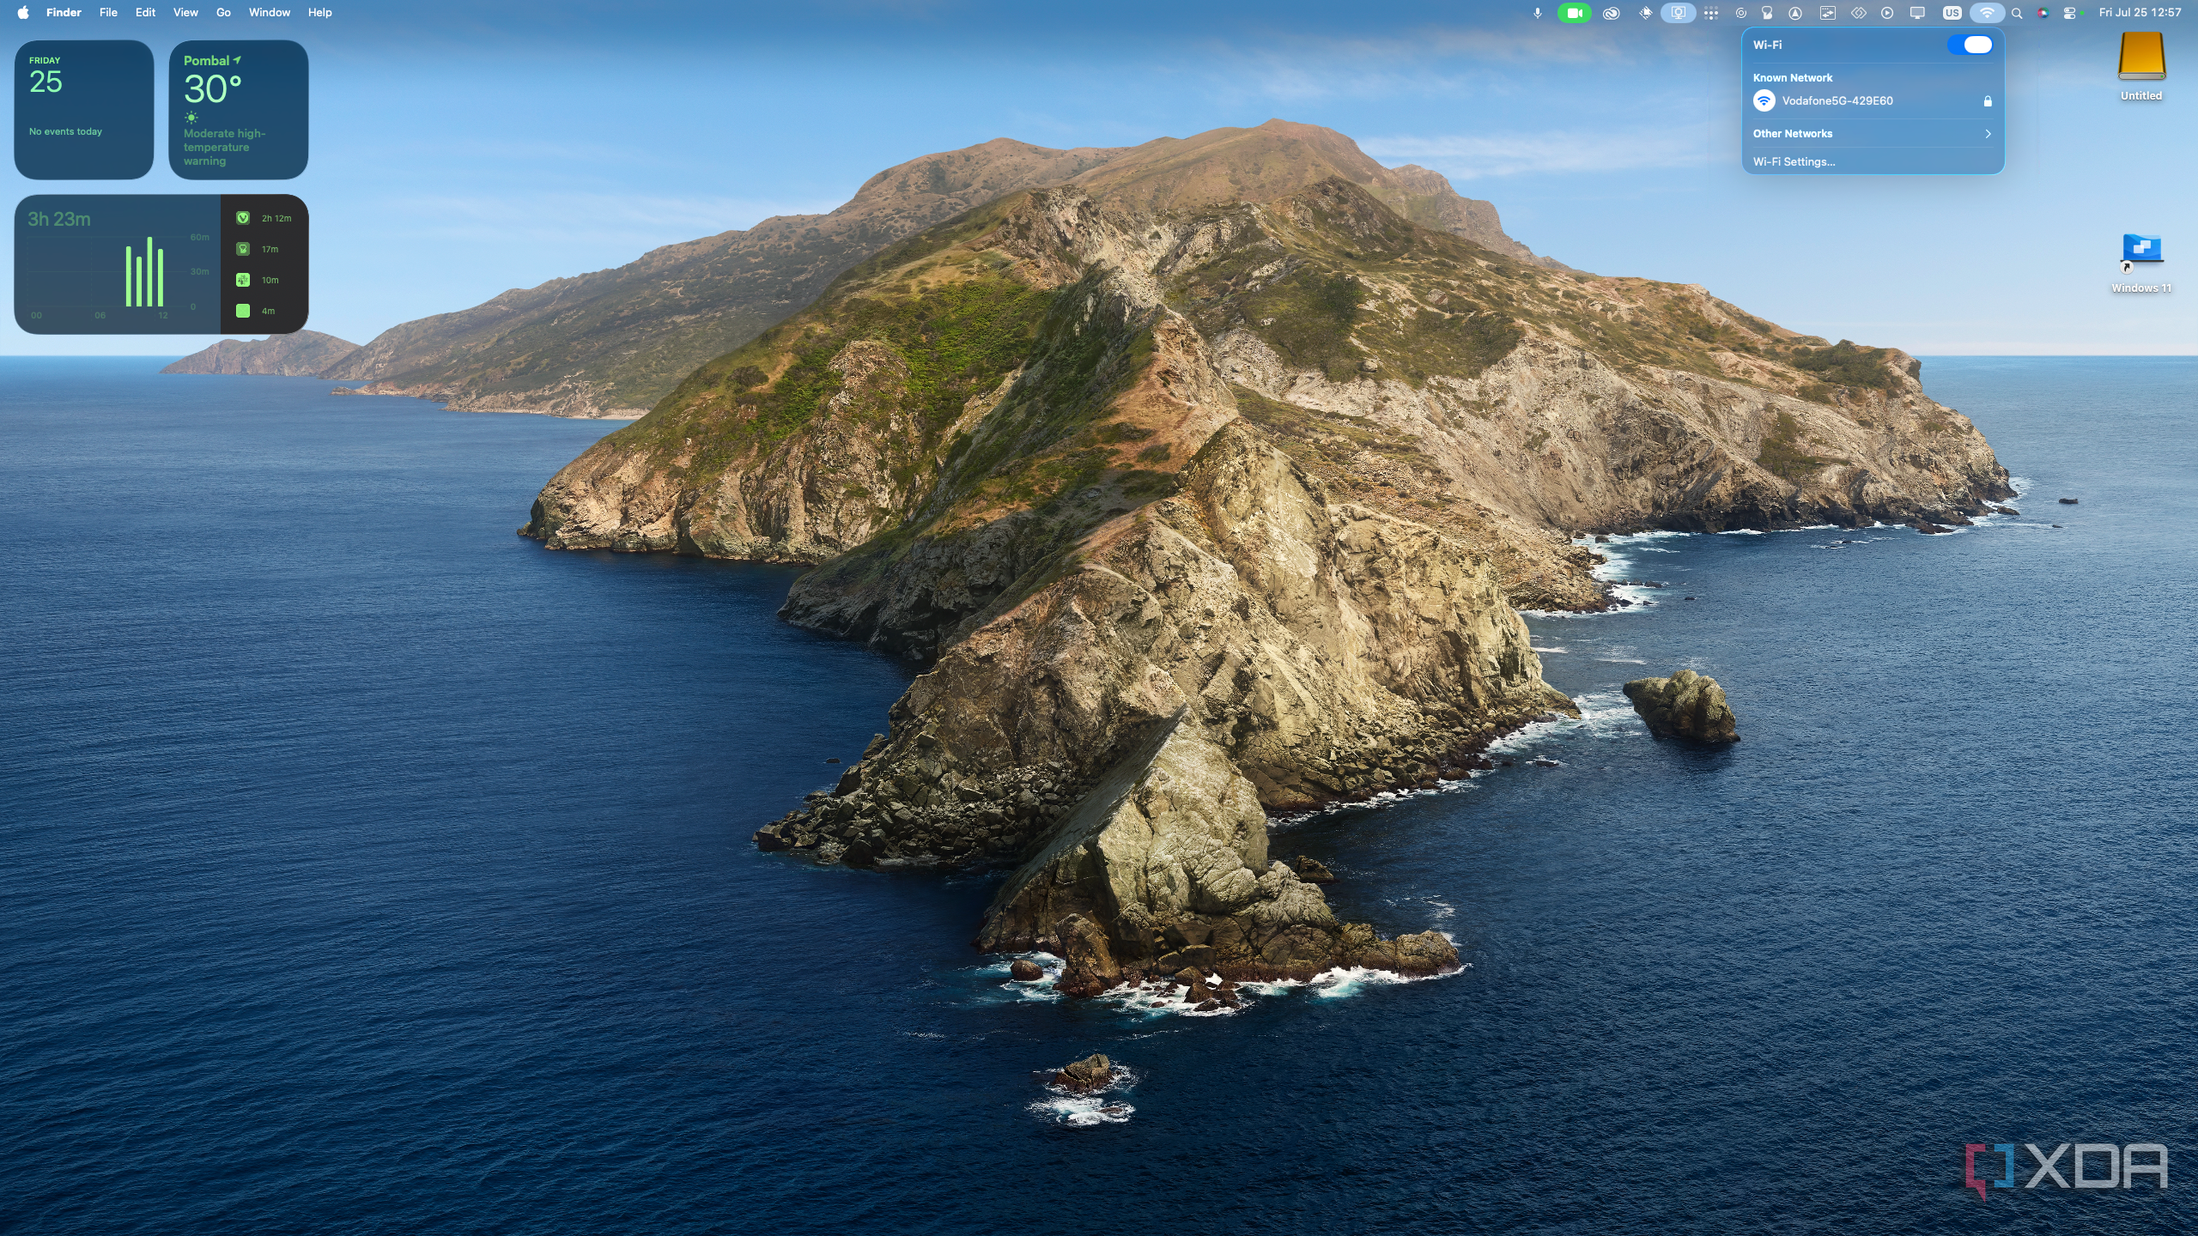Click the microphone icon in menu bar

click(1538, 13)
